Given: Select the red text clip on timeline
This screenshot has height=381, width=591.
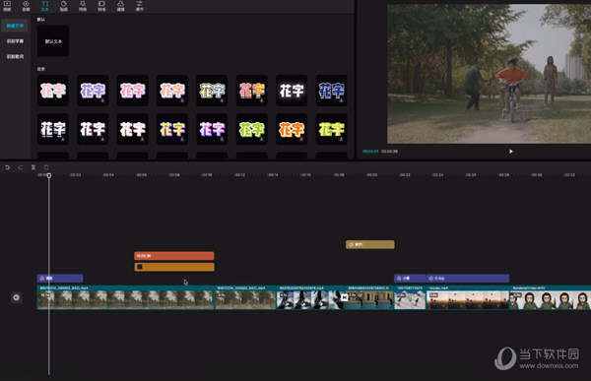Looking at the screenshot, I should tap(174, 256).
